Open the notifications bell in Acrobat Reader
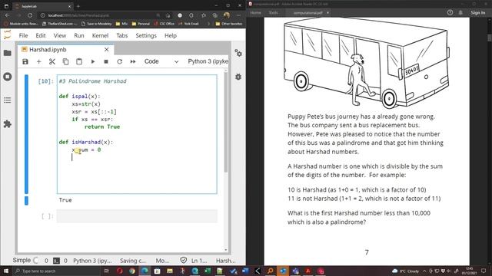 pyautogui.click(x=460, y=13)
